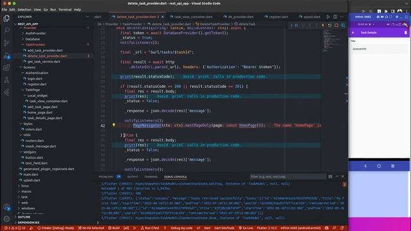Tap the delete trash icon in Task Details

405,33
